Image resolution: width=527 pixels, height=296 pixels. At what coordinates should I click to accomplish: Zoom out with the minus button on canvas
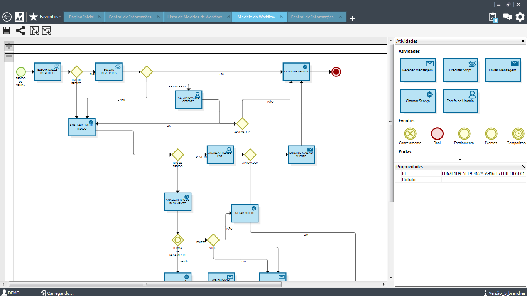pos(9,57)
